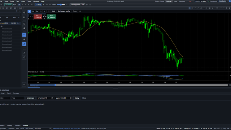Click the red End session button

click(190, 1)
